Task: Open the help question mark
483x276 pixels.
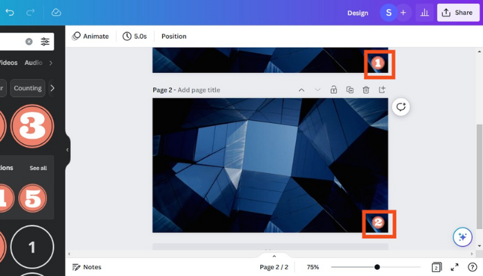Action: 472,267
